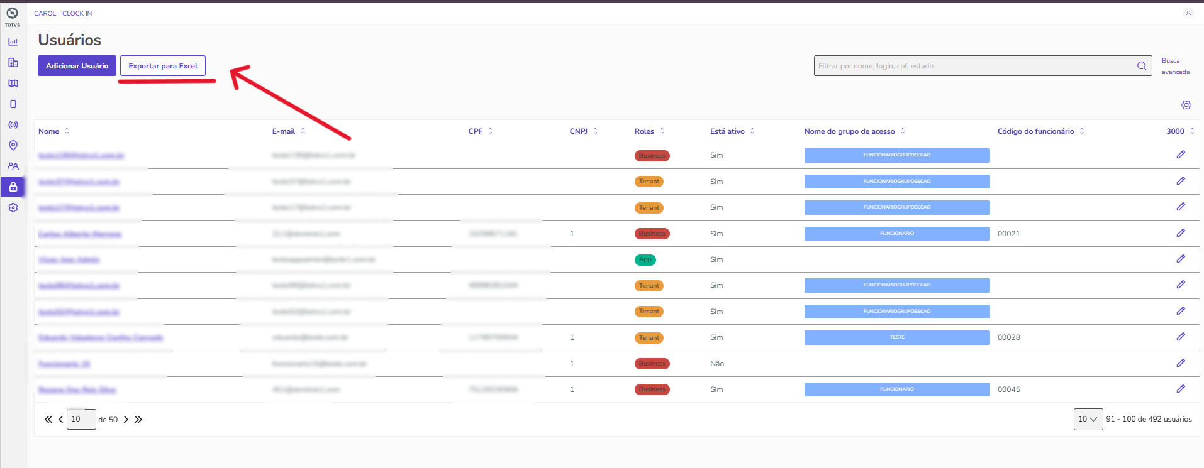Click the people group icon in sidebar

pyautogui.click(x=13, y=166)
